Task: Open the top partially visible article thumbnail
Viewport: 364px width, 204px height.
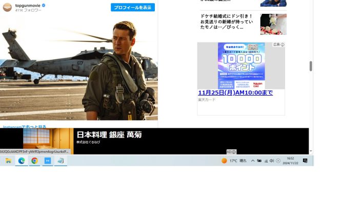Action: [273, 3]
